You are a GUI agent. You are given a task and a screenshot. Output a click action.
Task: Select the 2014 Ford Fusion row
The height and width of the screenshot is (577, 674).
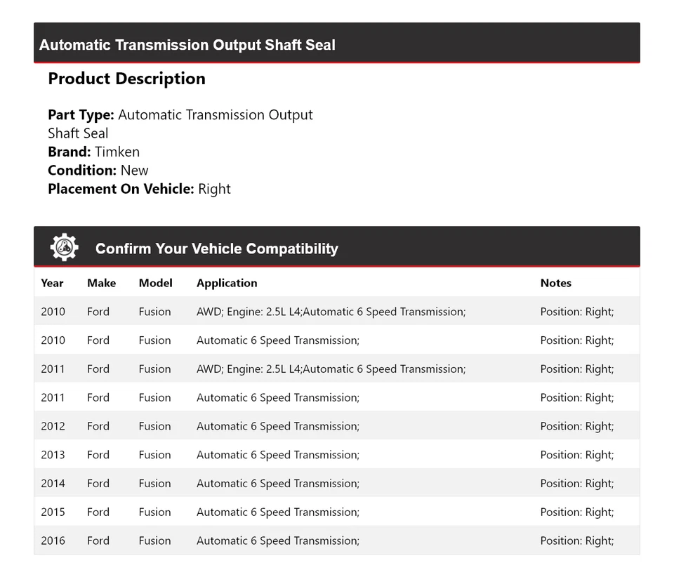(336, 484)
